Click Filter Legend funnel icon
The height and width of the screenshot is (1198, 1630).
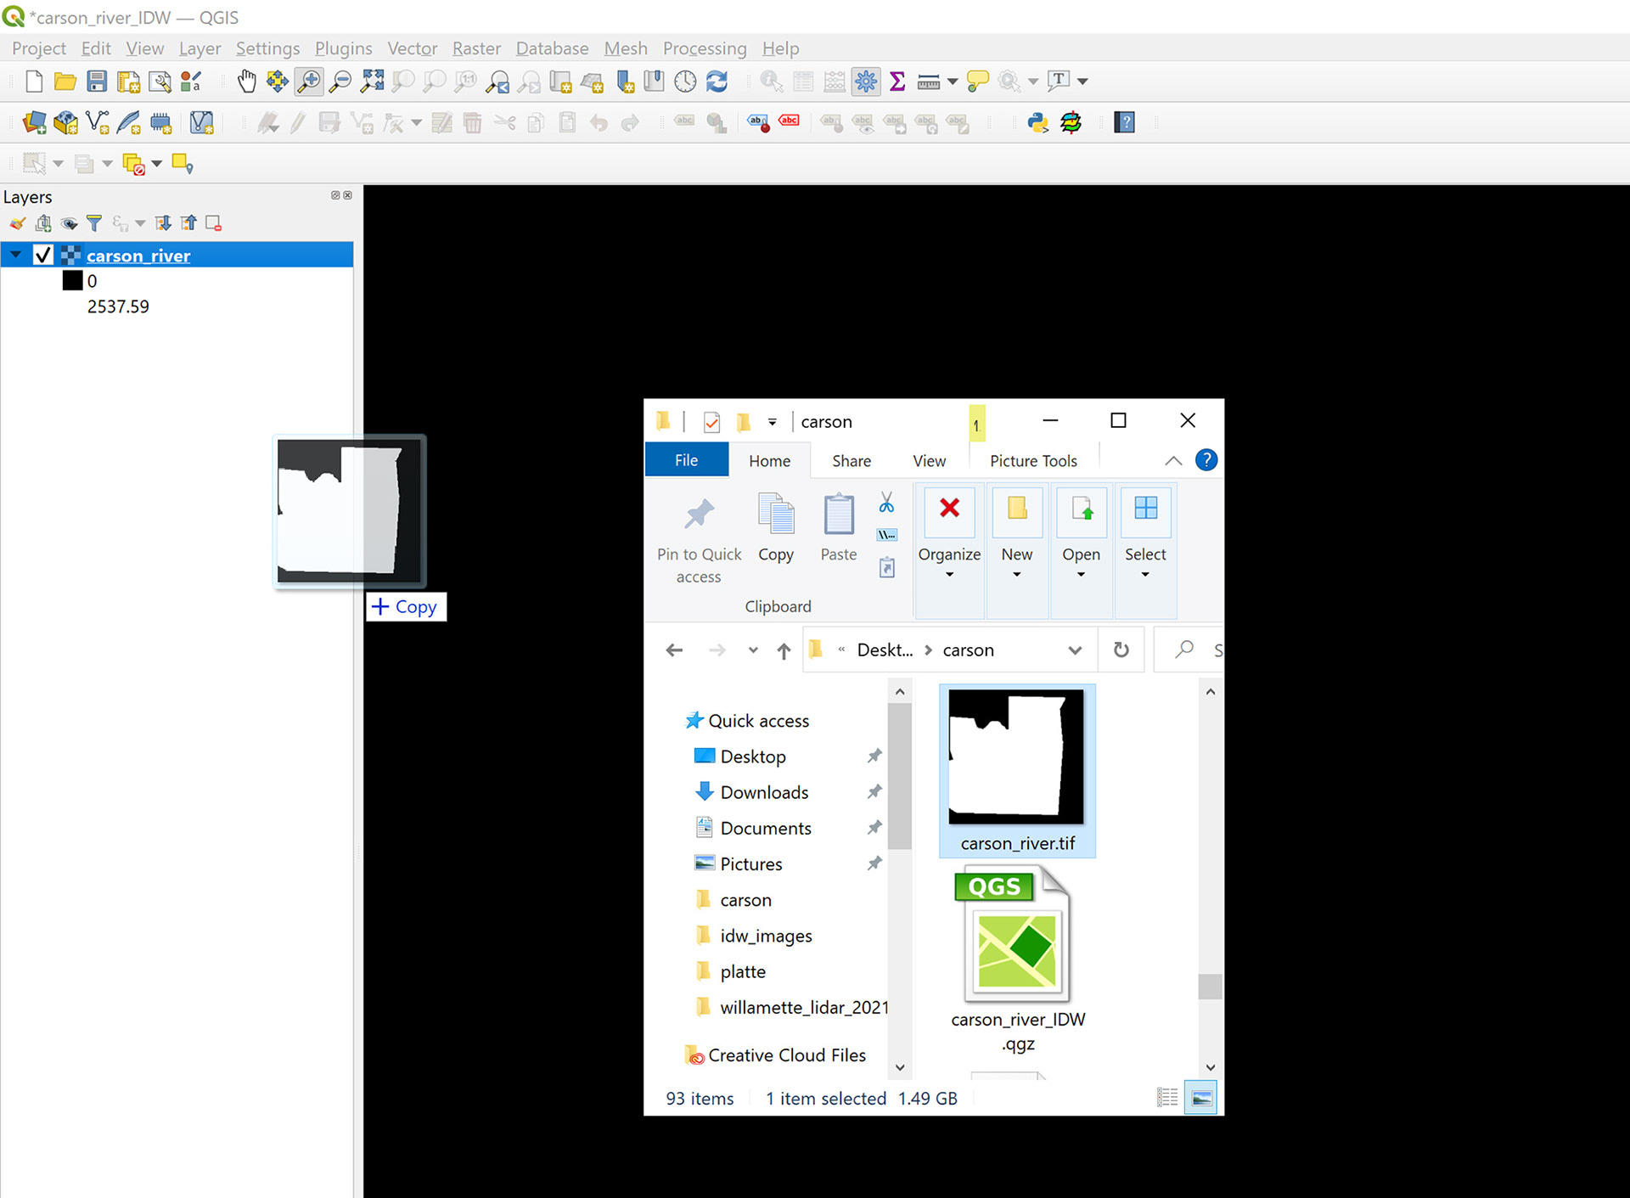[94, 223]
